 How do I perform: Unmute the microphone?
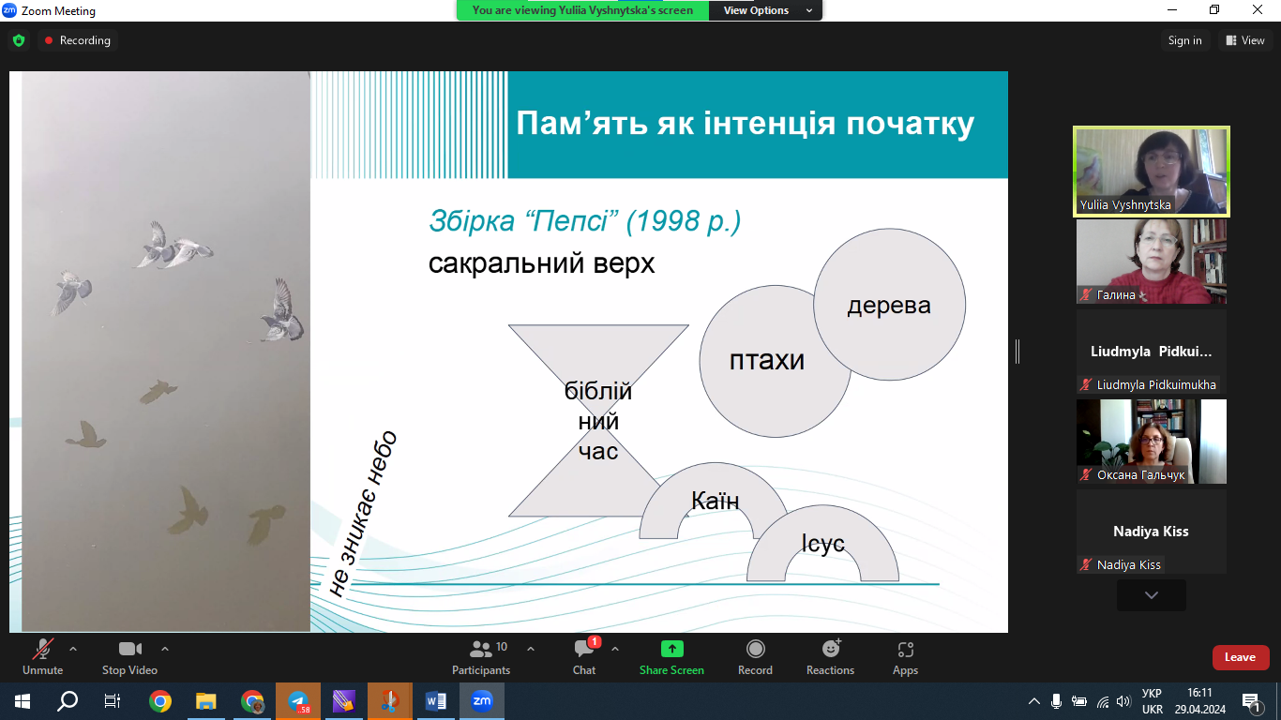[42, 656]
